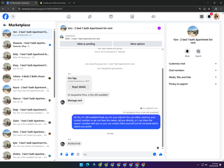Open the emoji picker in message field

[155, 154]
